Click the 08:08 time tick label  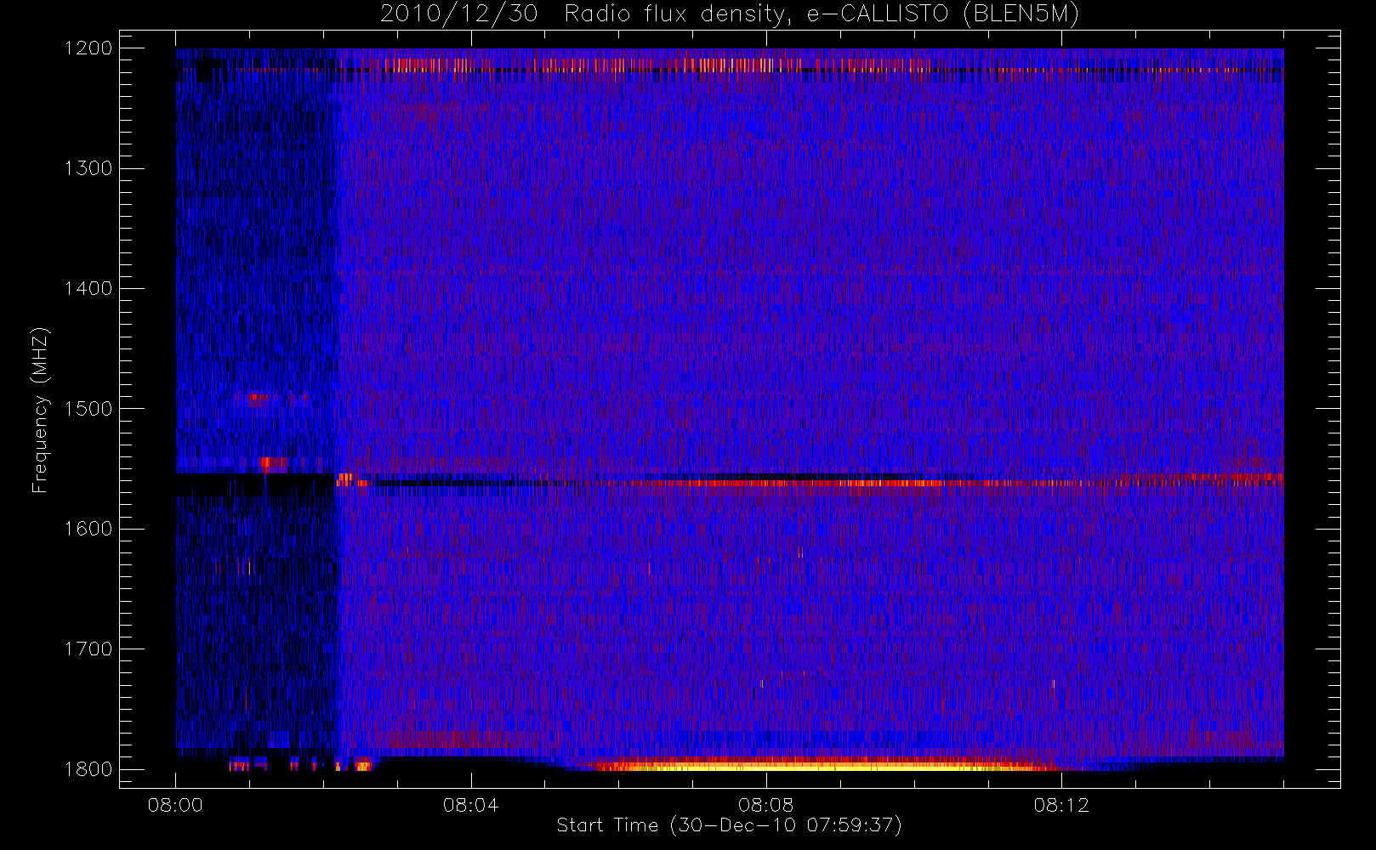tap(765, 805)
